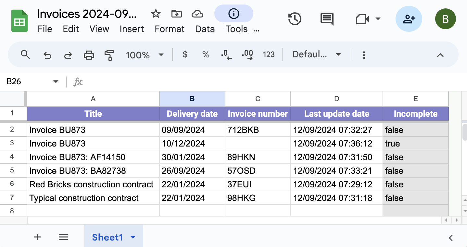
Task: Select 'Typical construction contract' cell
Action: [x=93, y=198]
